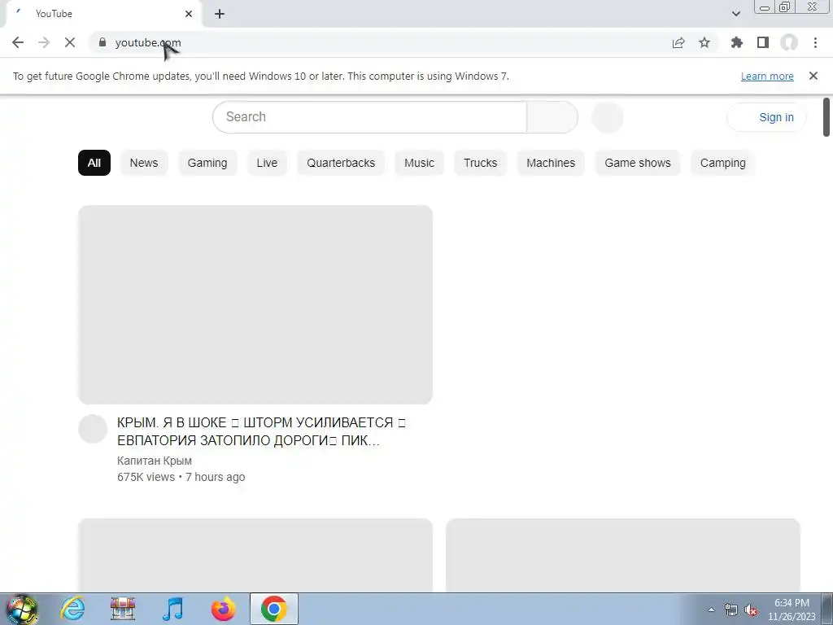
Task: Bookmark this tab with the star icon
Action: pos(704,42)
